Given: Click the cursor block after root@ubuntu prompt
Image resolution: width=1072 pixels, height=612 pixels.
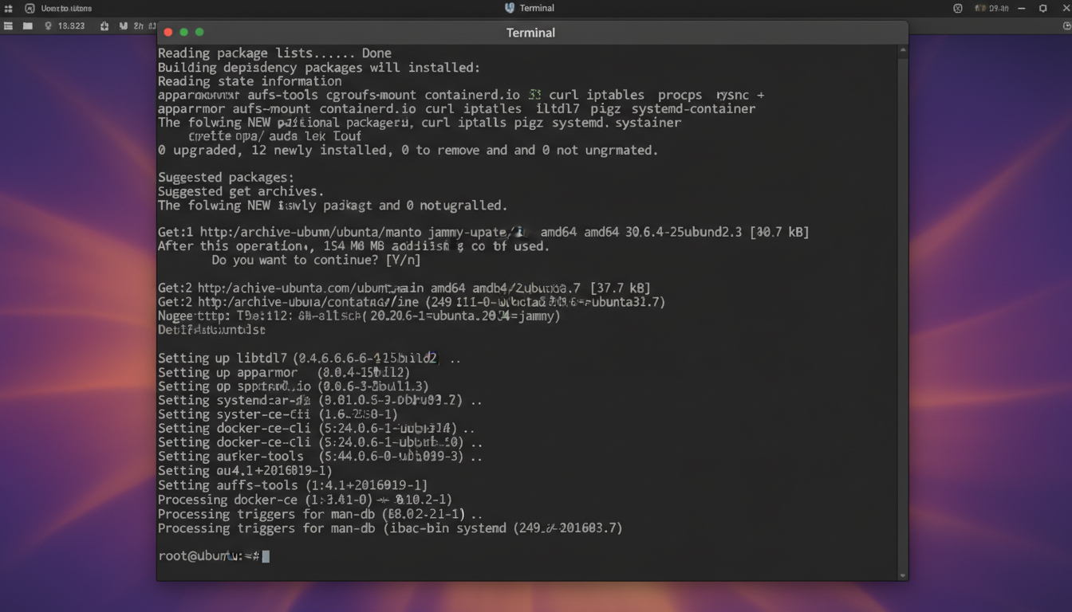Looking at the screenshot, I should pos(266,556).
